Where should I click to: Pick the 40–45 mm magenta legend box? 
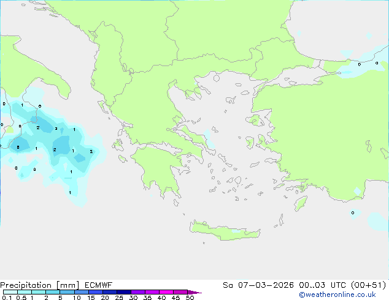click(x=166, y=292)
